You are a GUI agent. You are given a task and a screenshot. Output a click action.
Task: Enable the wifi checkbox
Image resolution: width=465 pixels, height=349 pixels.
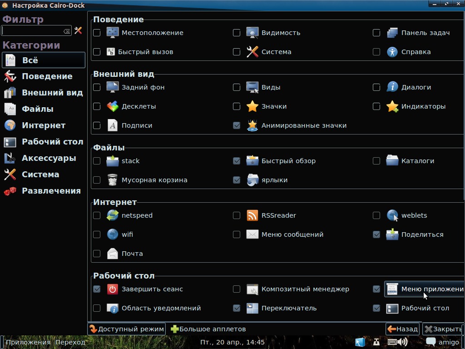tap(97, 234)
